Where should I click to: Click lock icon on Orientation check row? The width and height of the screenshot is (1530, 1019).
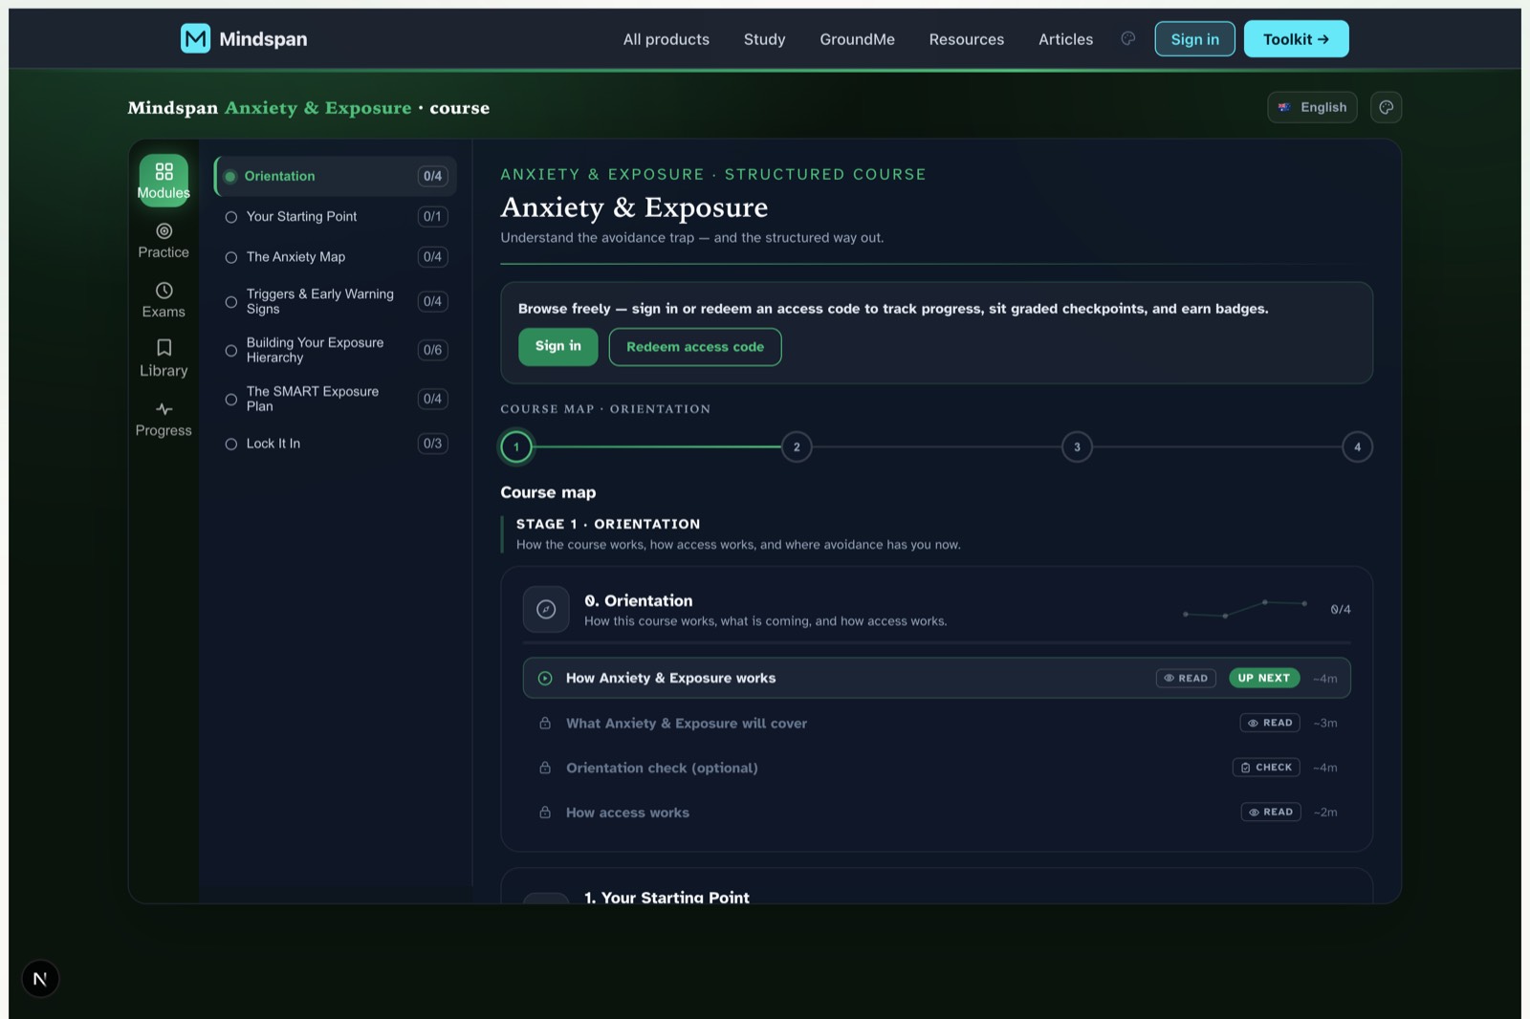click(x=545, y=768)
